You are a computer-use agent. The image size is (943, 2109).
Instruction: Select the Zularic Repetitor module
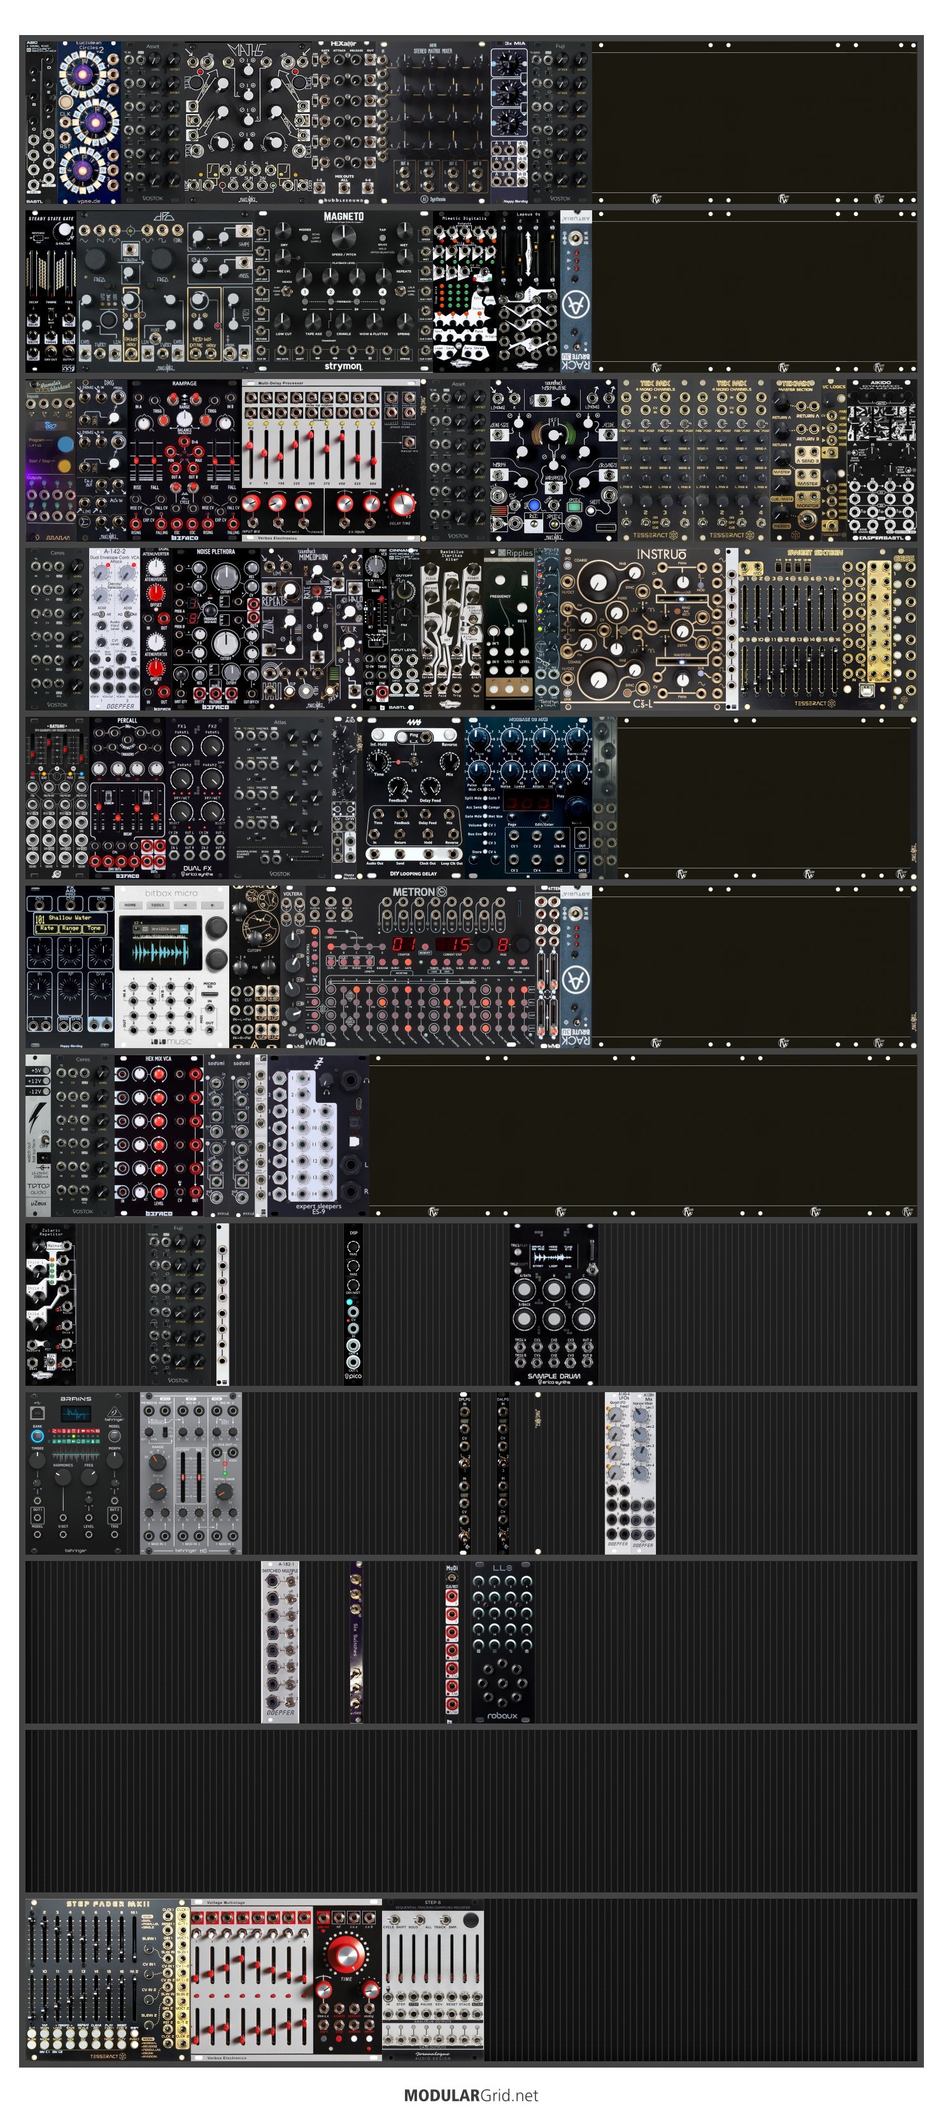[51, 1305]
